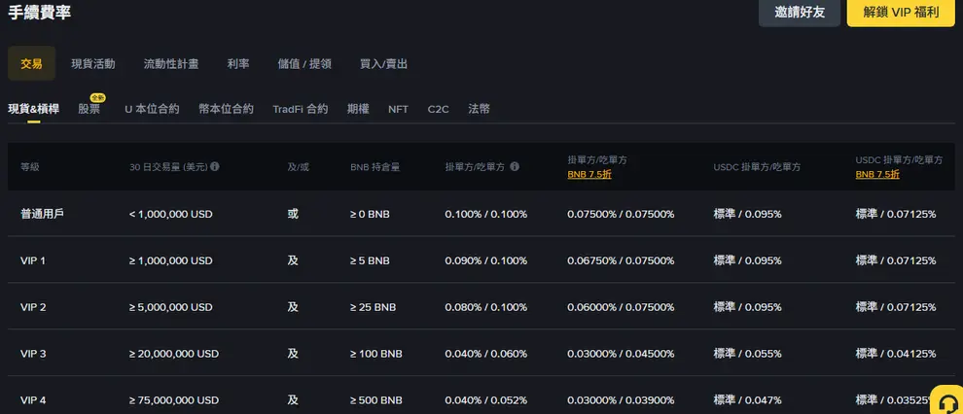963x414 pixels.
Task: Select the 法幣 sub-tab
Action: tap(479, 109)
